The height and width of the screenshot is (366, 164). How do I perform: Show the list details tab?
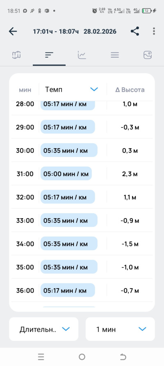tap(115, 55)
